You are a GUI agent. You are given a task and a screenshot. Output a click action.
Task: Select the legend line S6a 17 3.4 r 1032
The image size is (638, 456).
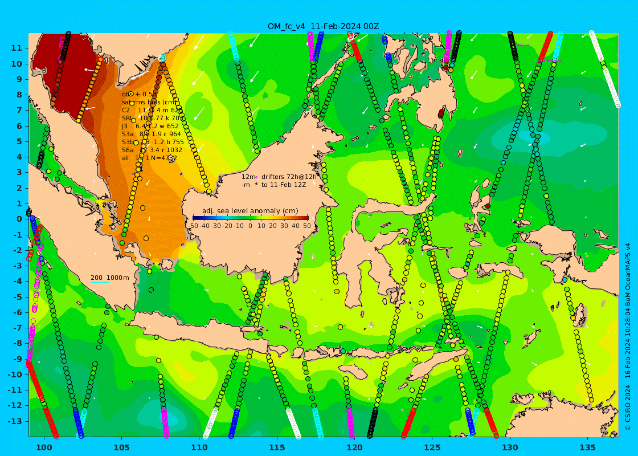click(x=152, y=150)
